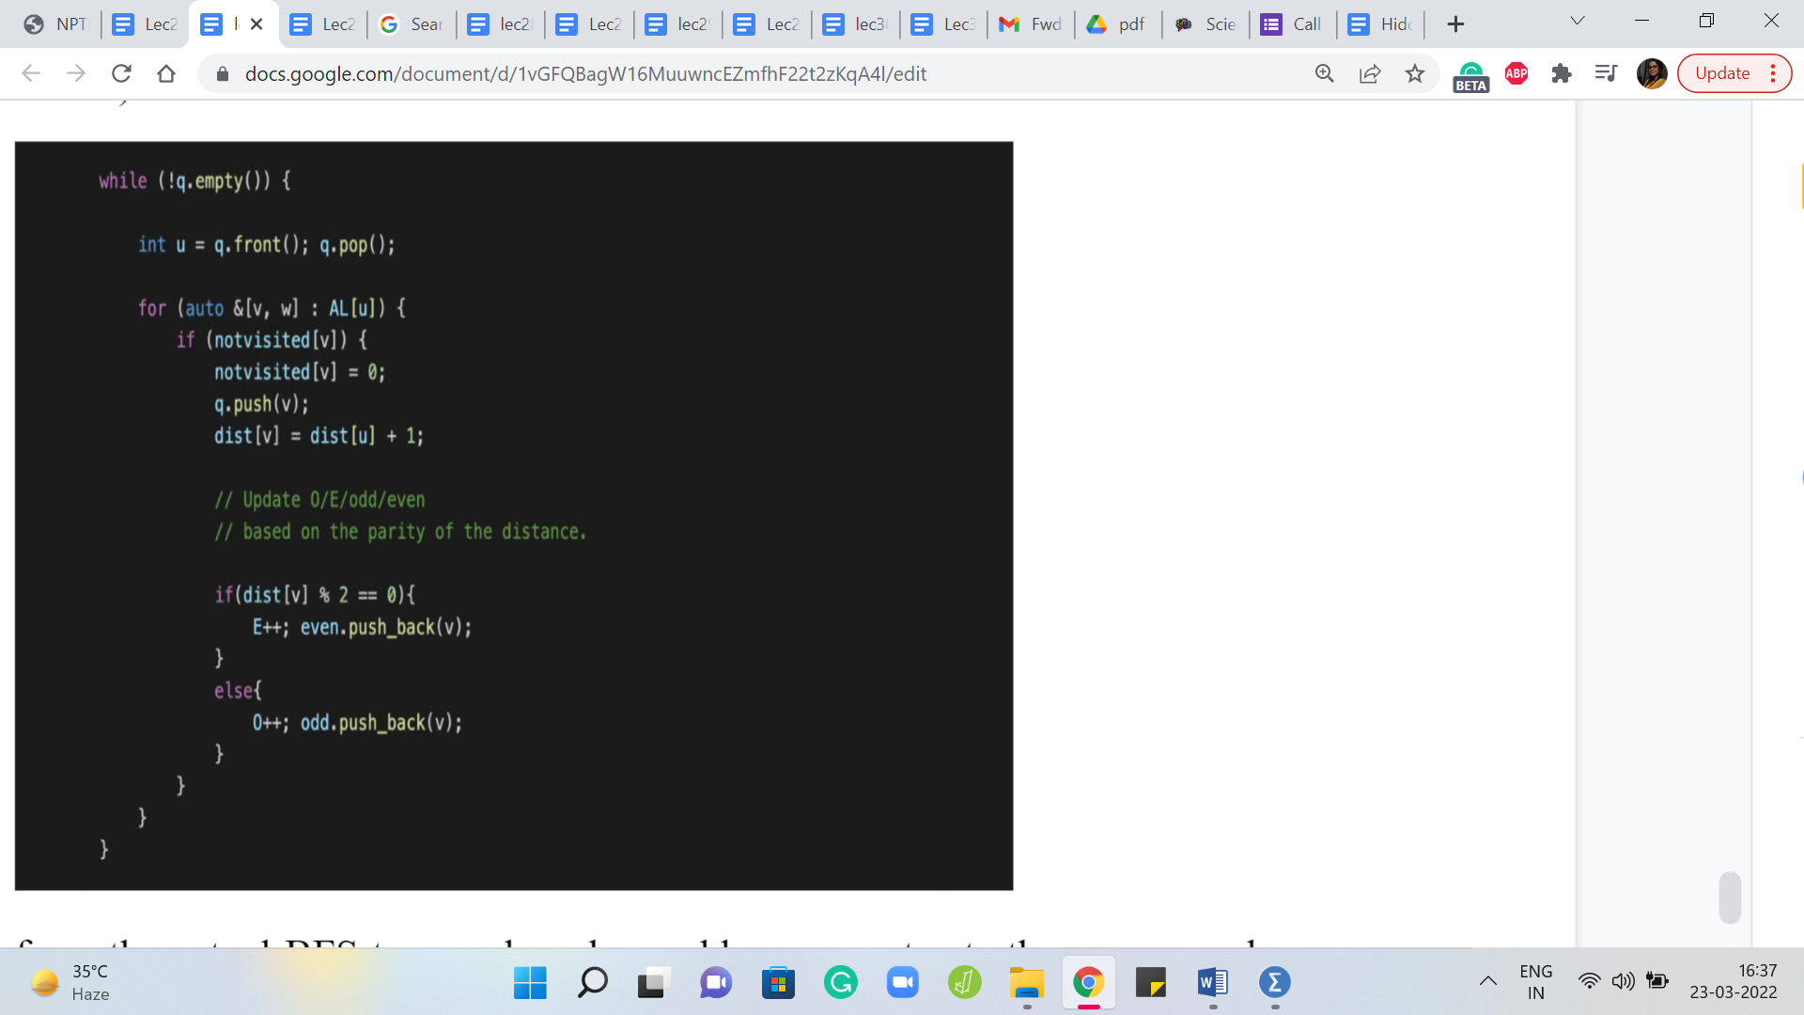The image size is (1804, 1015).
Task: Open Windows taskbar search
Action: [x=592, y=983]
